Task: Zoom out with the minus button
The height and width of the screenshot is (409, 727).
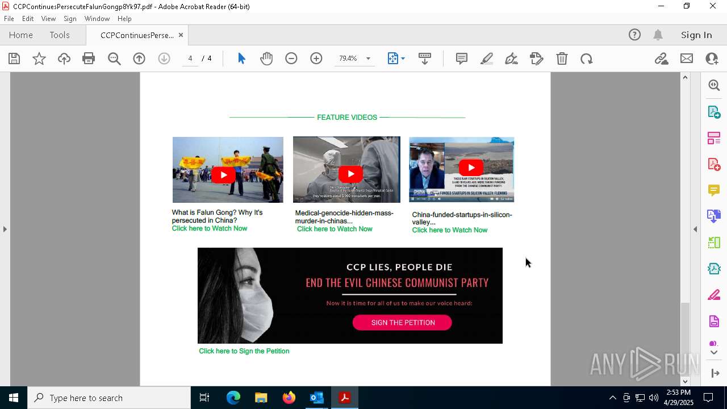Action: (291, 59)
